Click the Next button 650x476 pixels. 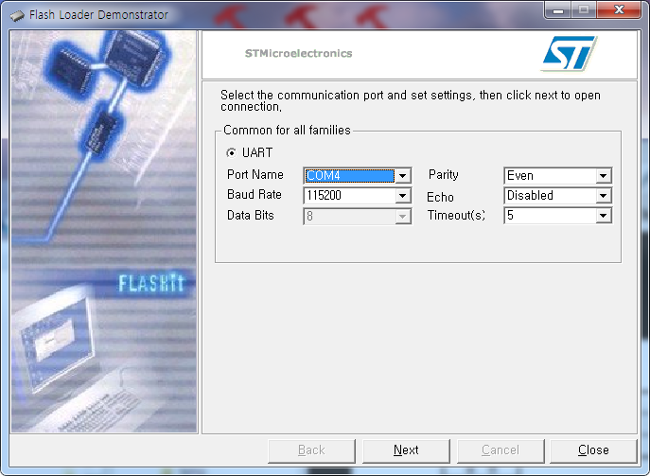[406, 450]
